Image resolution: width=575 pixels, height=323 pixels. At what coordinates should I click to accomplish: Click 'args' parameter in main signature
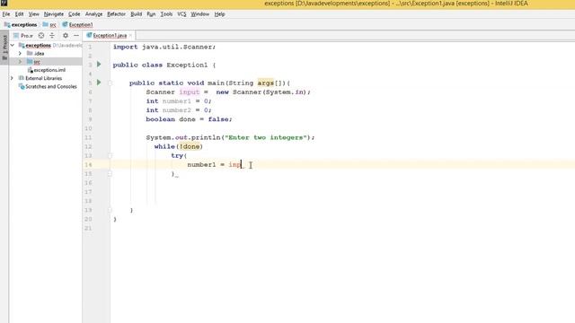266,83
